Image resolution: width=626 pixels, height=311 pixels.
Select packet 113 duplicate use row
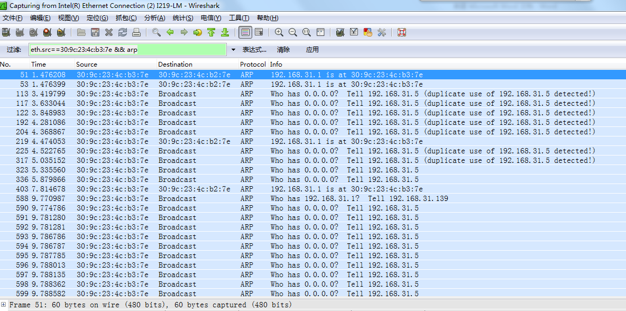[313, 94]
